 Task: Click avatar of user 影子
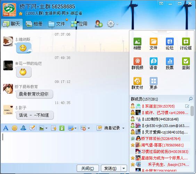[x=8, y=110]
